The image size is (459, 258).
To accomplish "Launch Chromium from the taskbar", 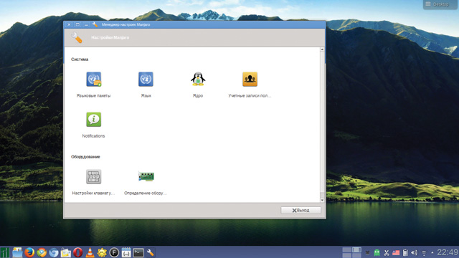I will click(54, 252).
